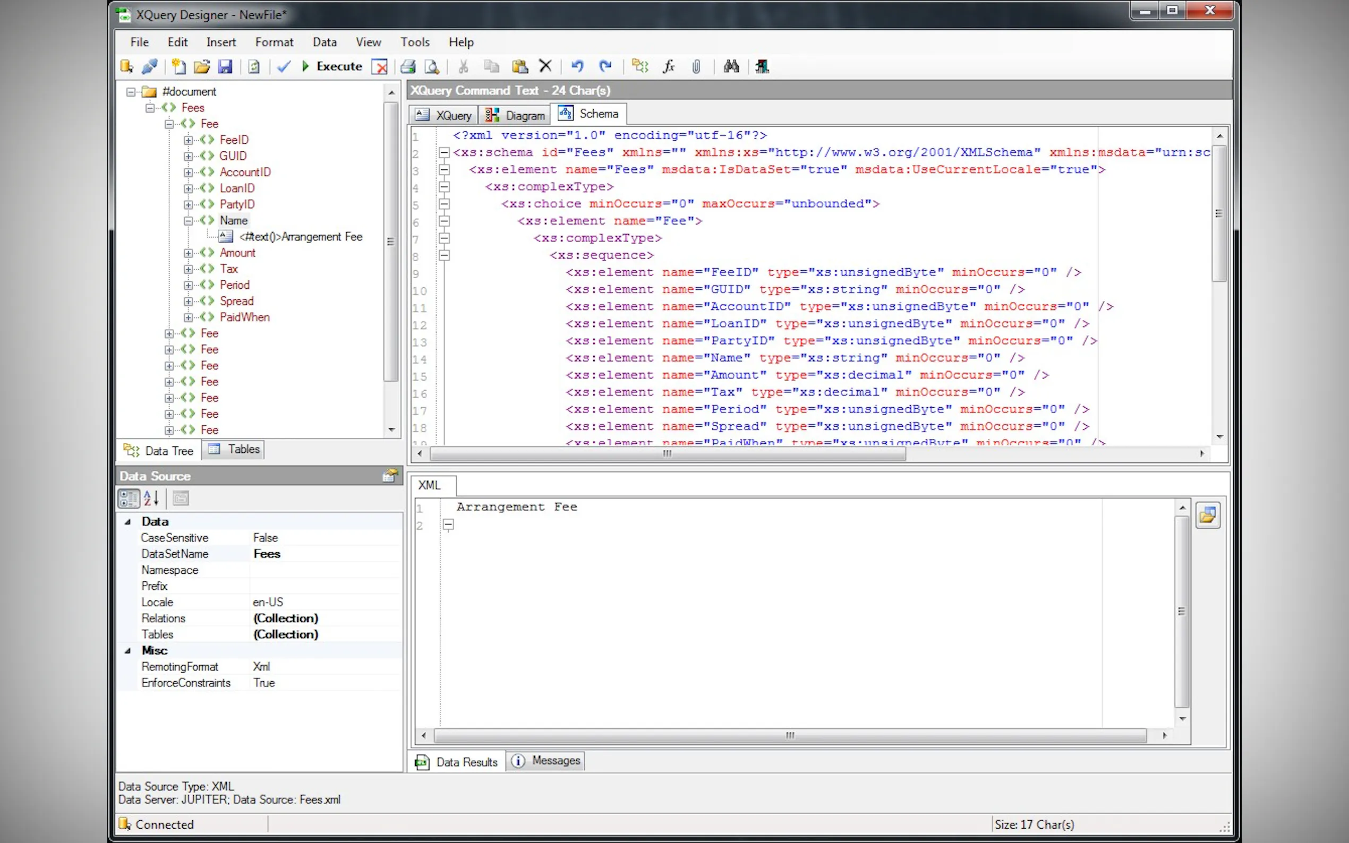The height and width of the screenshot is (843, 1349).
Task: Click the Paste clipboard icon
Action: pos(520,67)
